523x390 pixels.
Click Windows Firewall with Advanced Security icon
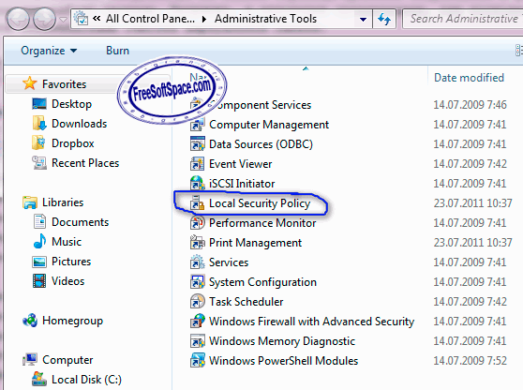(x=198, y=322)
